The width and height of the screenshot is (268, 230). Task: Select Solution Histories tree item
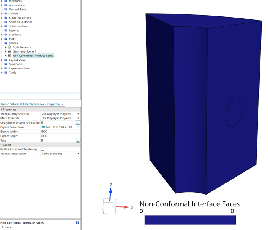[21, 22]
